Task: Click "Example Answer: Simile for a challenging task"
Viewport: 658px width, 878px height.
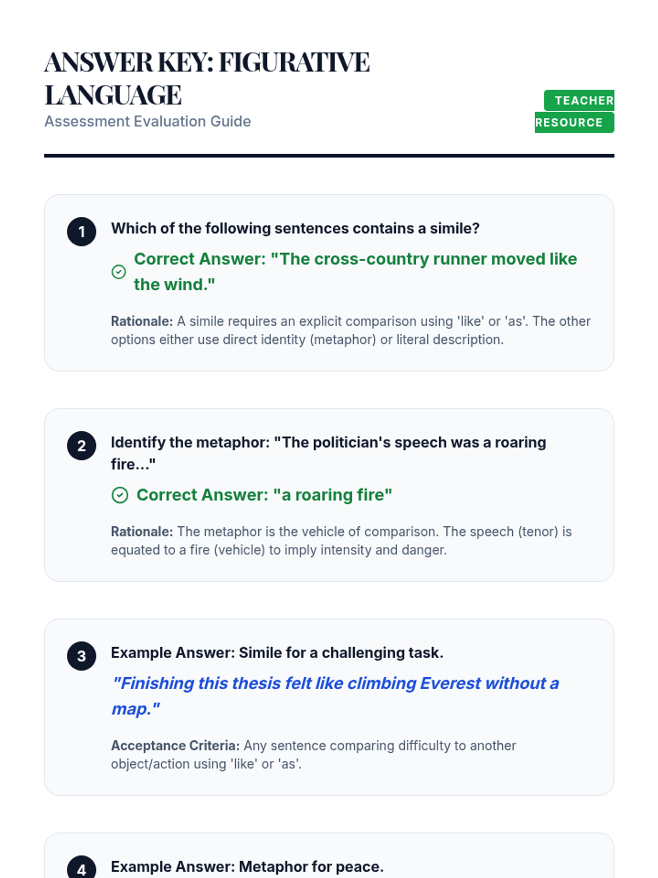Action: point(277,652)
